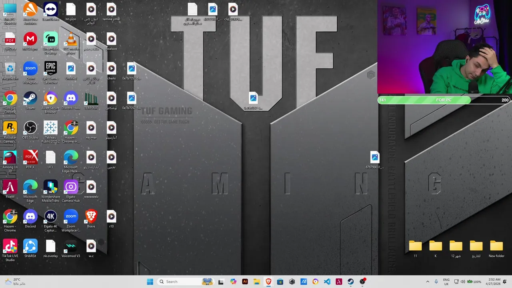
Task: Open the Recycle Bin
Action: point(10,71)
